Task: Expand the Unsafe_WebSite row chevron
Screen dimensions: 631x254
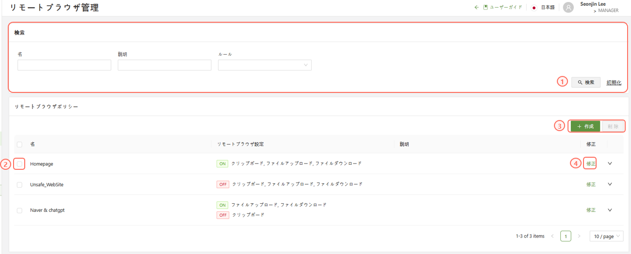Action: pos(610,184)
